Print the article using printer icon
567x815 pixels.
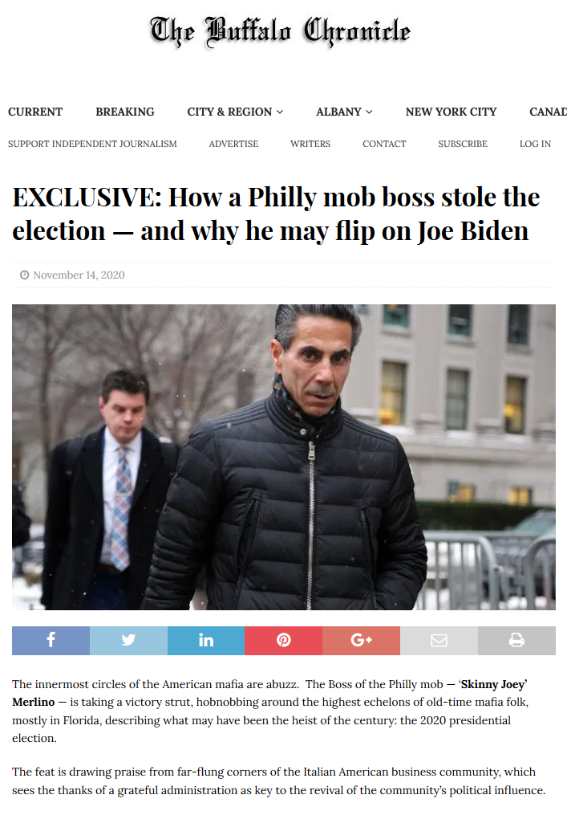coord(516,641)
